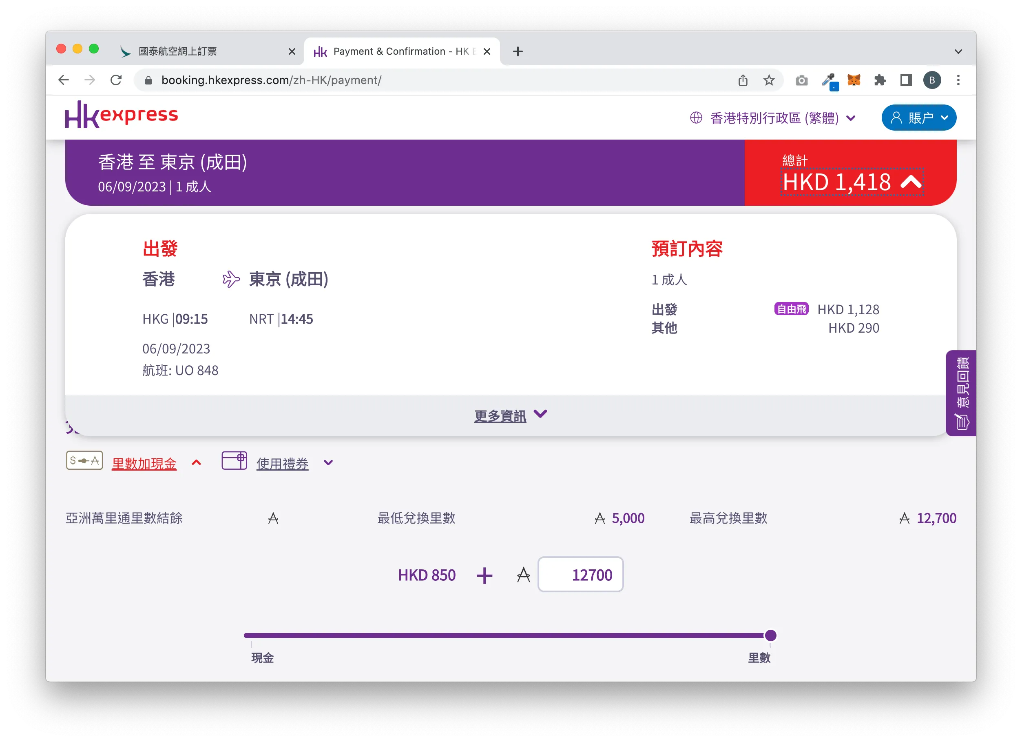Open the share icon in address bar

[x=743, y=80]
